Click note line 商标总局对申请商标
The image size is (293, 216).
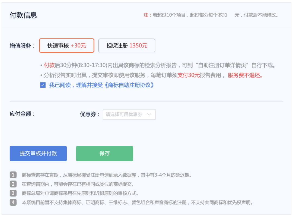pos(80,193)
